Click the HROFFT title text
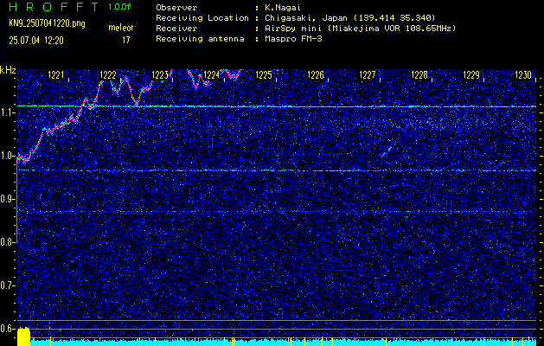This screenshot has height=346, width=544. click(x=54, y=7)
